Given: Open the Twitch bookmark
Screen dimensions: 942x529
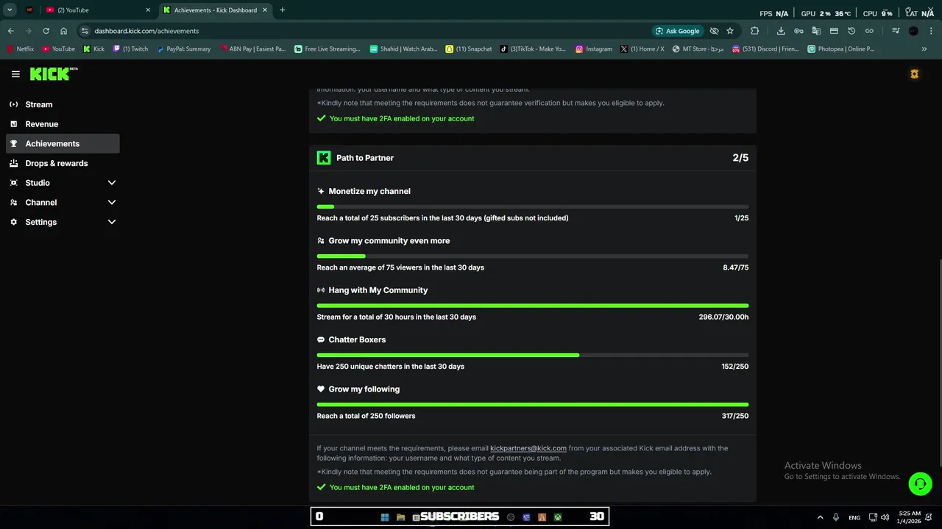Looking at the screenshot, I should tap(130, 49).
